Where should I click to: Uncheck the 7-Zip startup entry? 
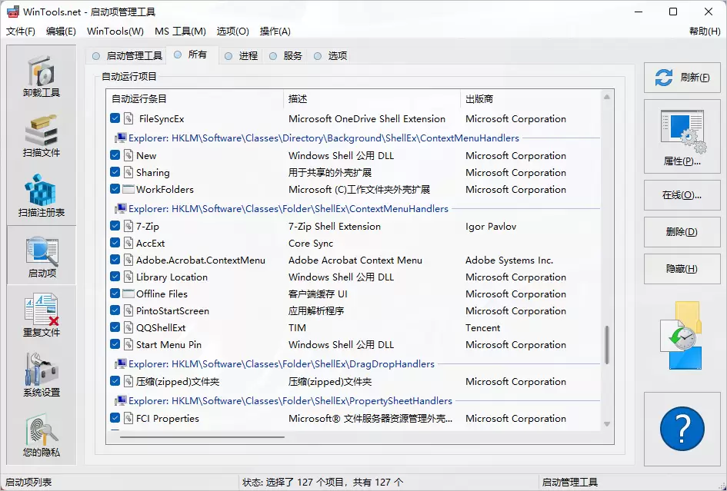pos(115,226)
